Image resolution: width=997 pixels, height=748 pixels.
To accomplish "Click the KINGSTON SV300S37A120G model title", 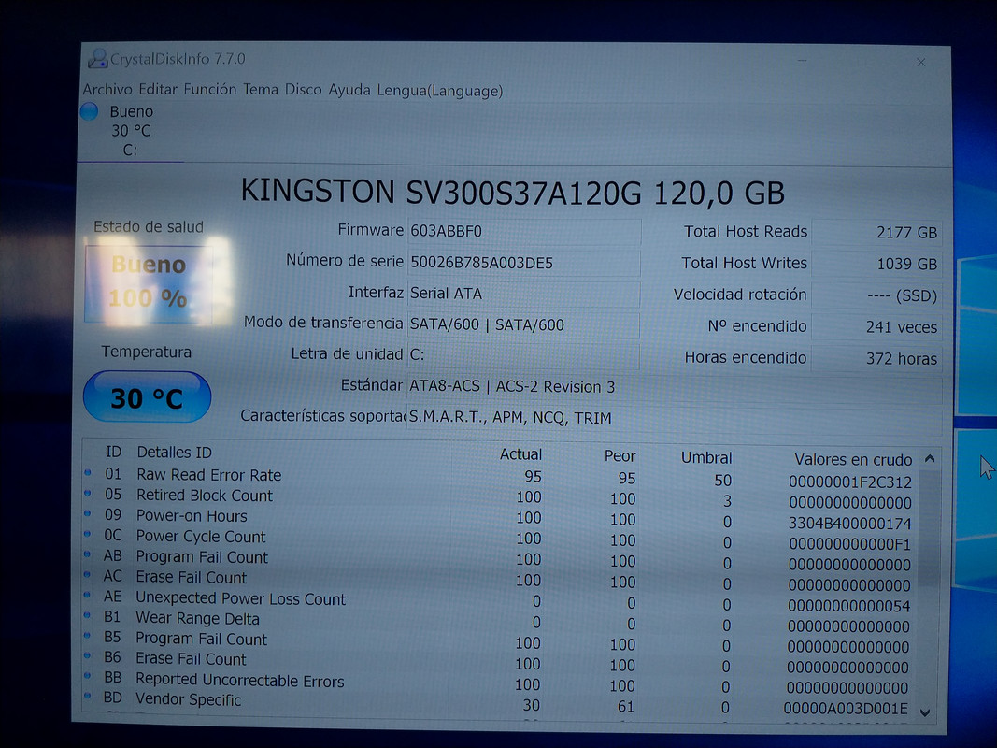I will point(512,192).
